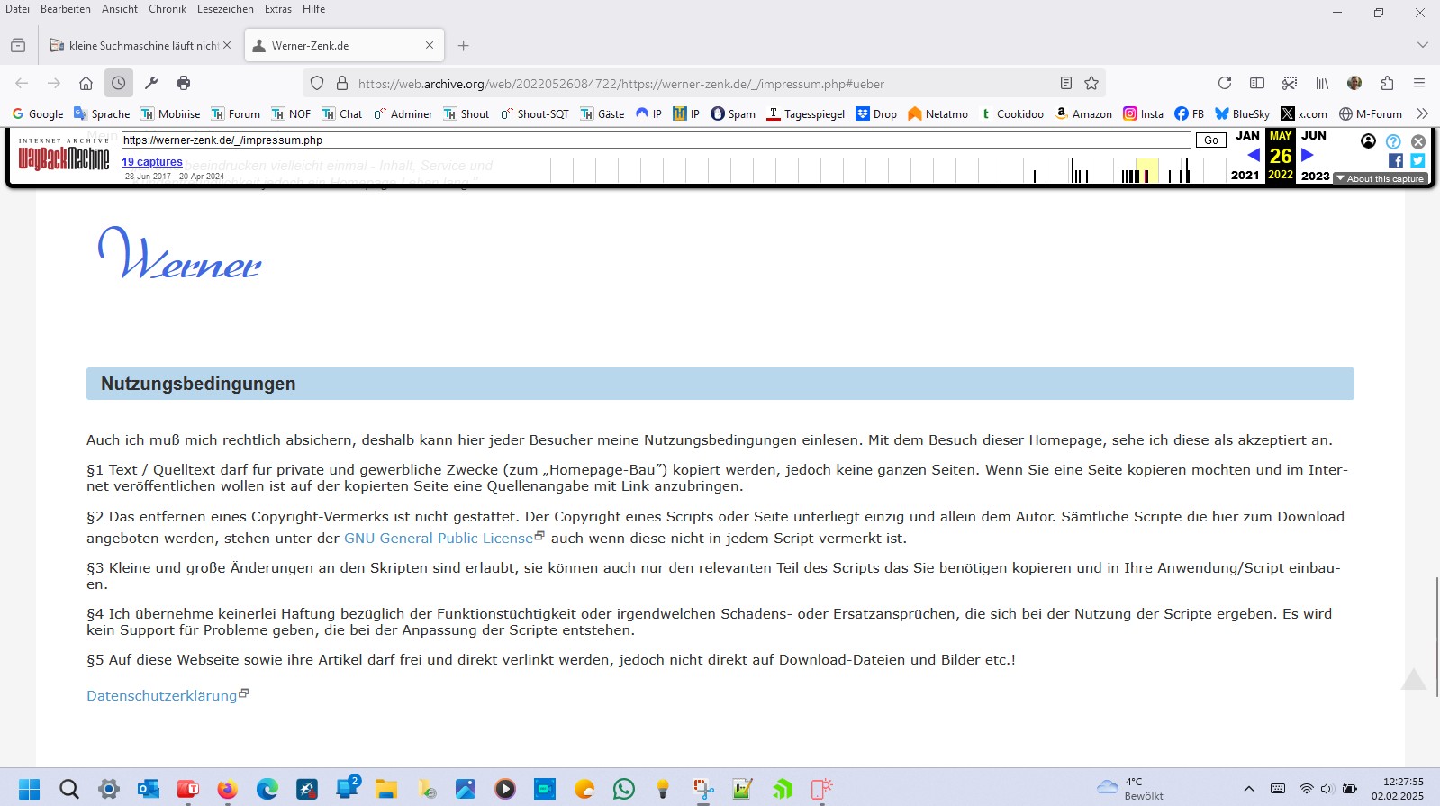Open a new tab with the plus button
Screen dimensions: 1440x806
tap(463, 45)
